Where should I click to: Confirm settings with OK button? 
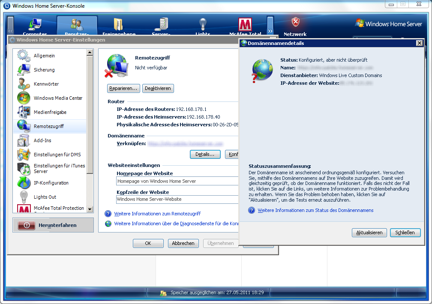click(148, 244)
